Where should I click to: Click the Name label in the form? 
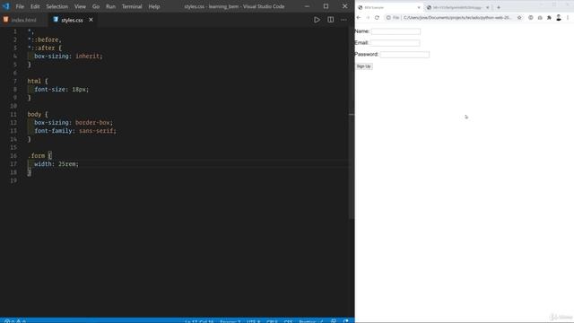(x=362, y=31)
